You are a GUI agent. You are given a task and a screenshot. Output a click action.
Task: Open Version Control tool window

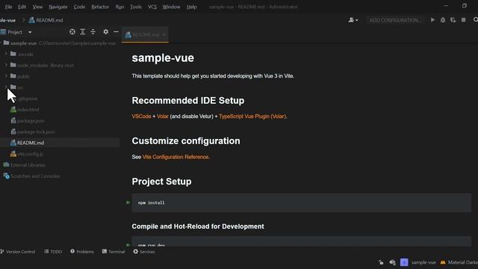pos(18,252)
